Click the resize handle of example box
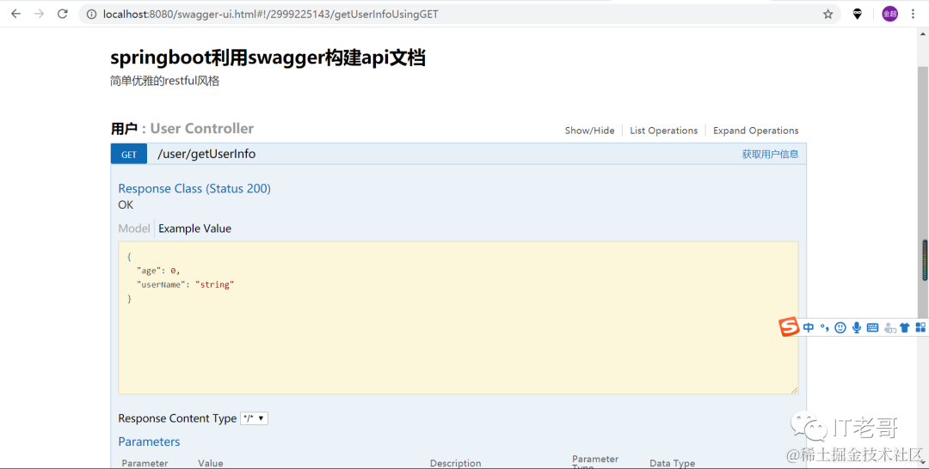 click(x=795, y=390)
